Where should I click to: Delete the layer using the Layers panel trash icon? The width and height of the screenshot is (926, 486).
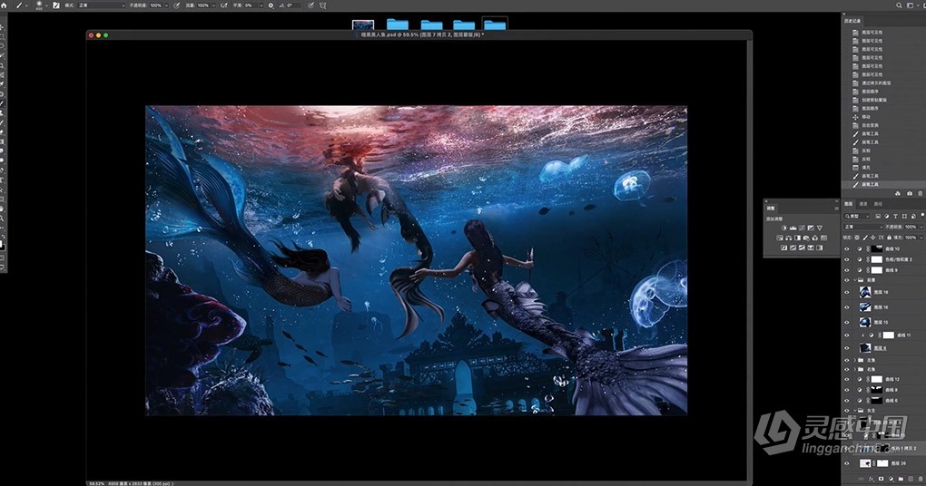click(920, 478)
